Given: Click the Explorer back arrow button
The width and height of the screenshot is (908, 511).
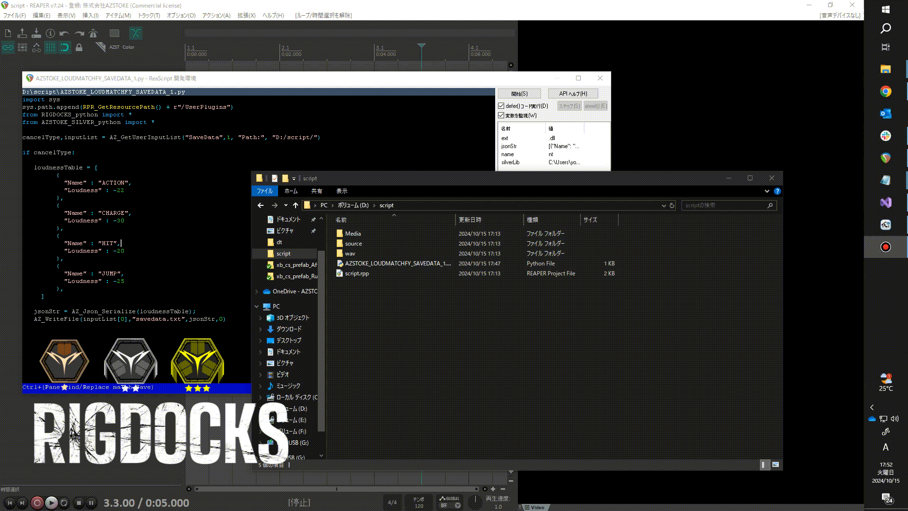Looking at the screenshot, I should click(x=261, y=205).
